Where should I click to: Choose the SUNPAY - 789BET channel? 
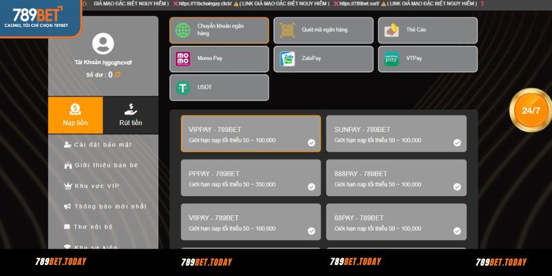(x=396, y=134)
